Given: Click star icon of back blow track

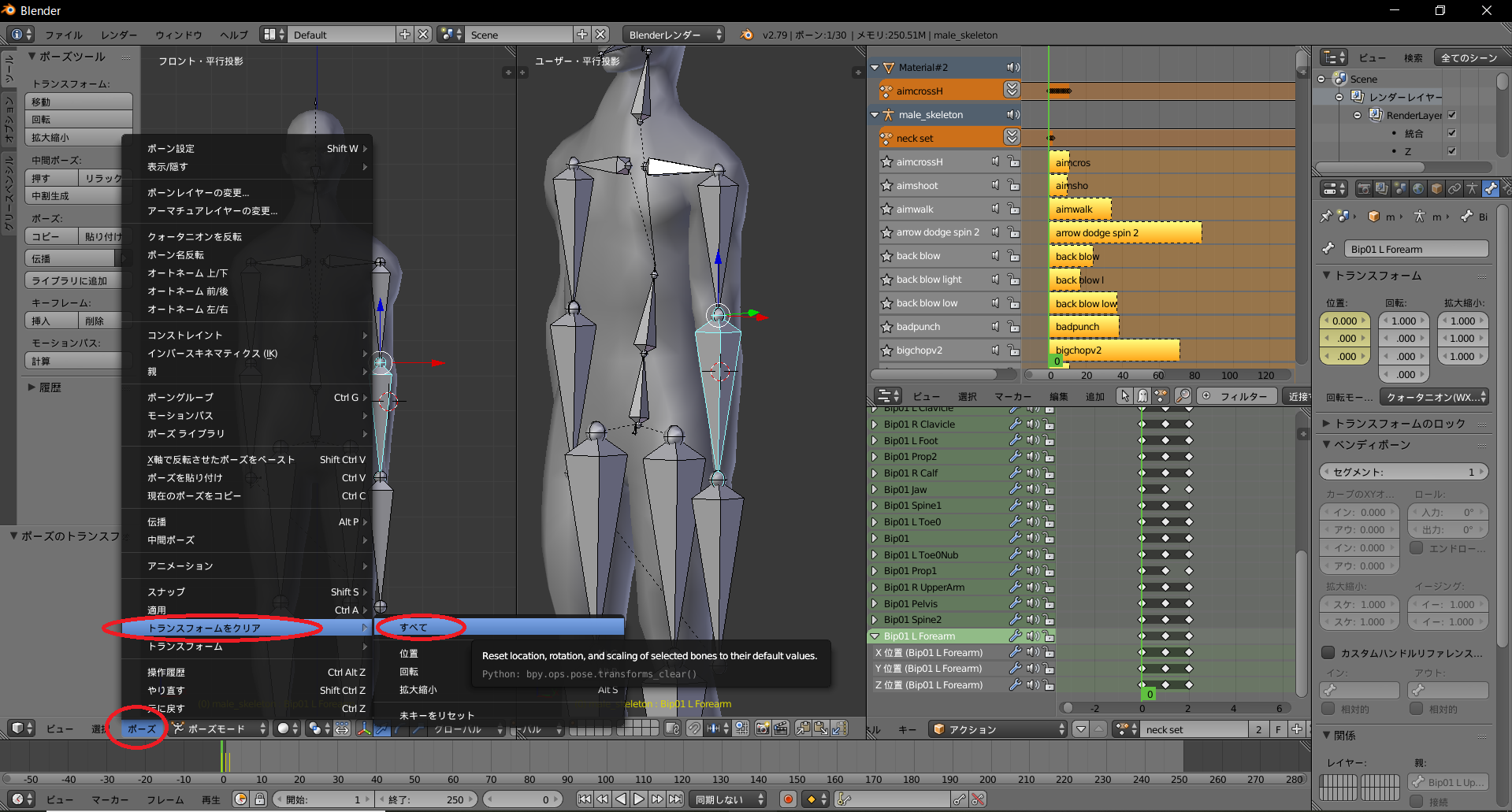Looking at the screenshot, I should pyautogui.click(x=886, y=256).
